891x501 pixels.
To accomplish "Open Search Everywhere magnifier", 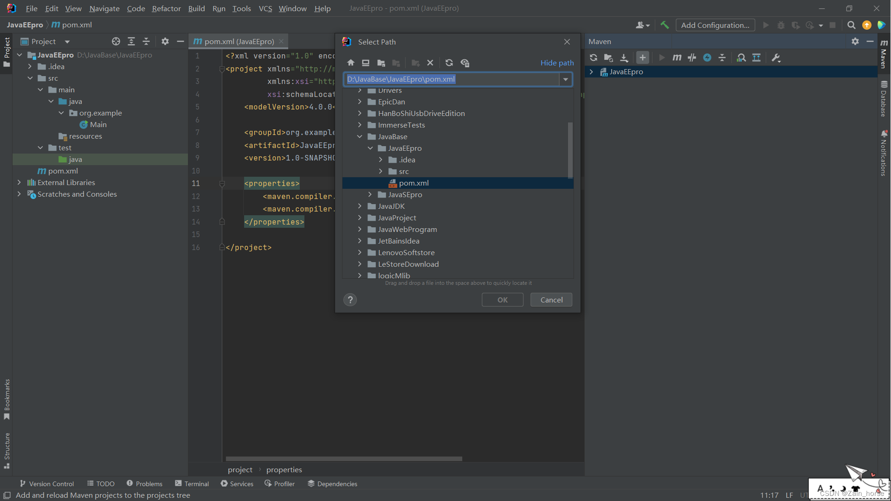I will pos(851,25).
